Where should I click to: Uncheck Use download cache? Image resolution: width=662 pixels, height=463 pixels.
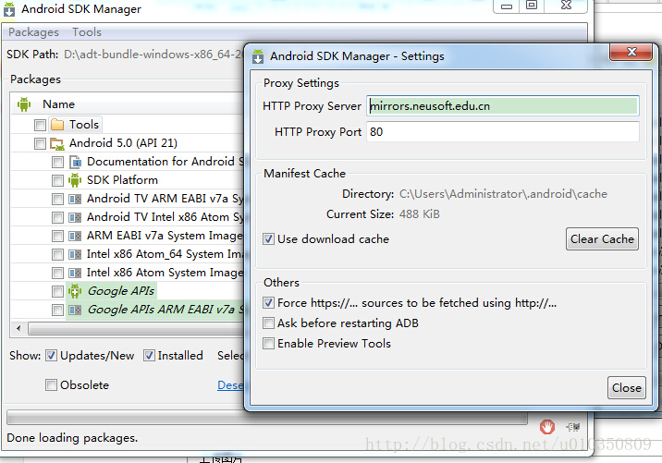[268, 239]
